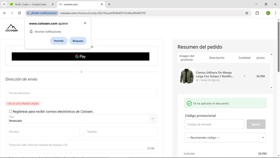This screenshot has width=280, height=158.
Task: Reload the cotosen checkout page
Action: (x=19, y=13)
